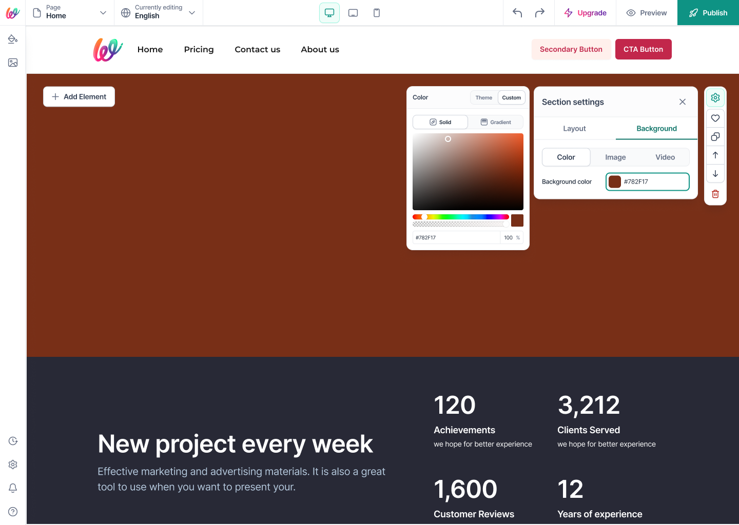Duplicate section using copy icon
Screen dimensions: 739x525
point(715,136)
